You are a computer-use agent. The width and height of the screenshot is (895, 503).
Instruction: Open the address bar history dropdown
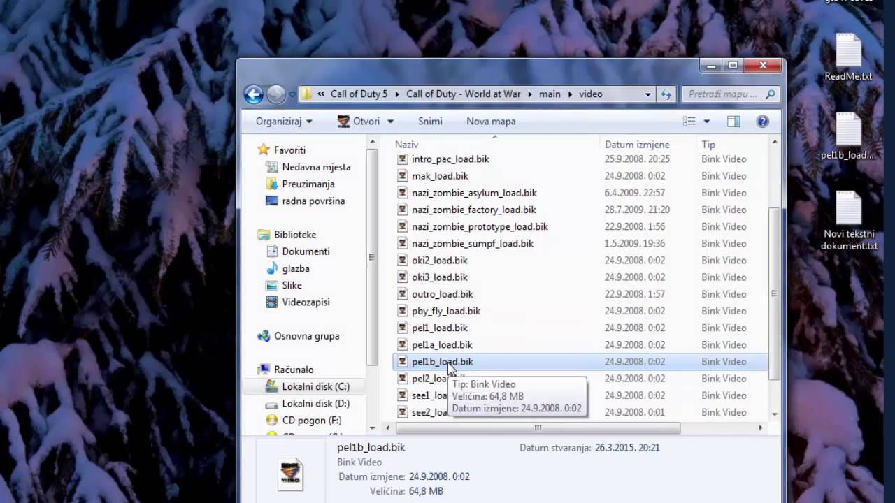648,94
